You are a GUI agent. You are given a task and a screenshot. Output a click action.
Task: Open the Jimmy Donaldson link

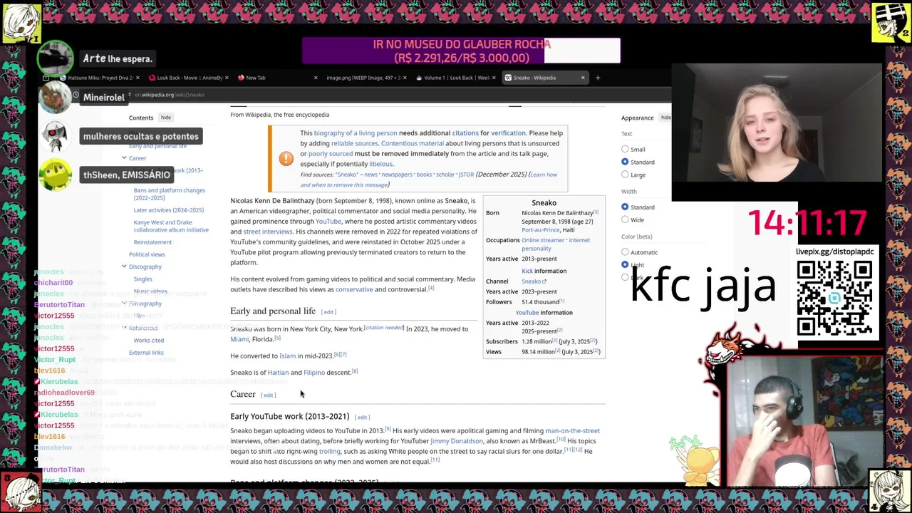click(457, 441)
